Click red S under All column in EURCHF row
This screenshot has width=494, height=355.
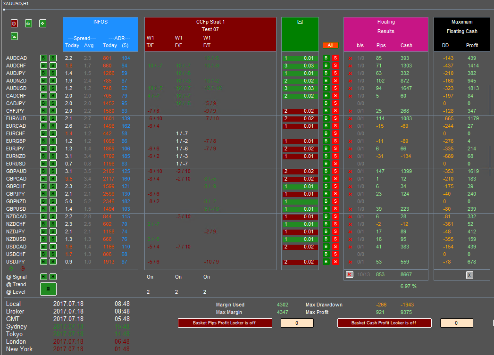(335, 133)
